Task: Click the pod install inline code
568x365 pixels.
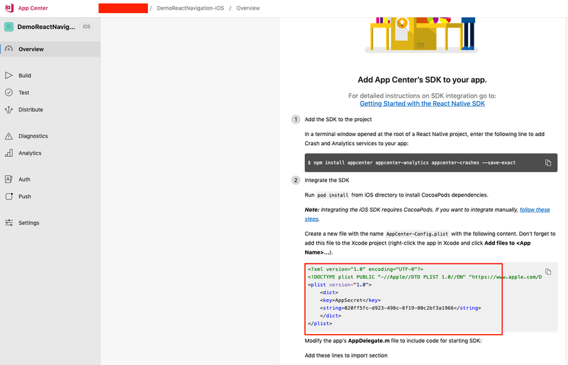Action: click(333, 195)
